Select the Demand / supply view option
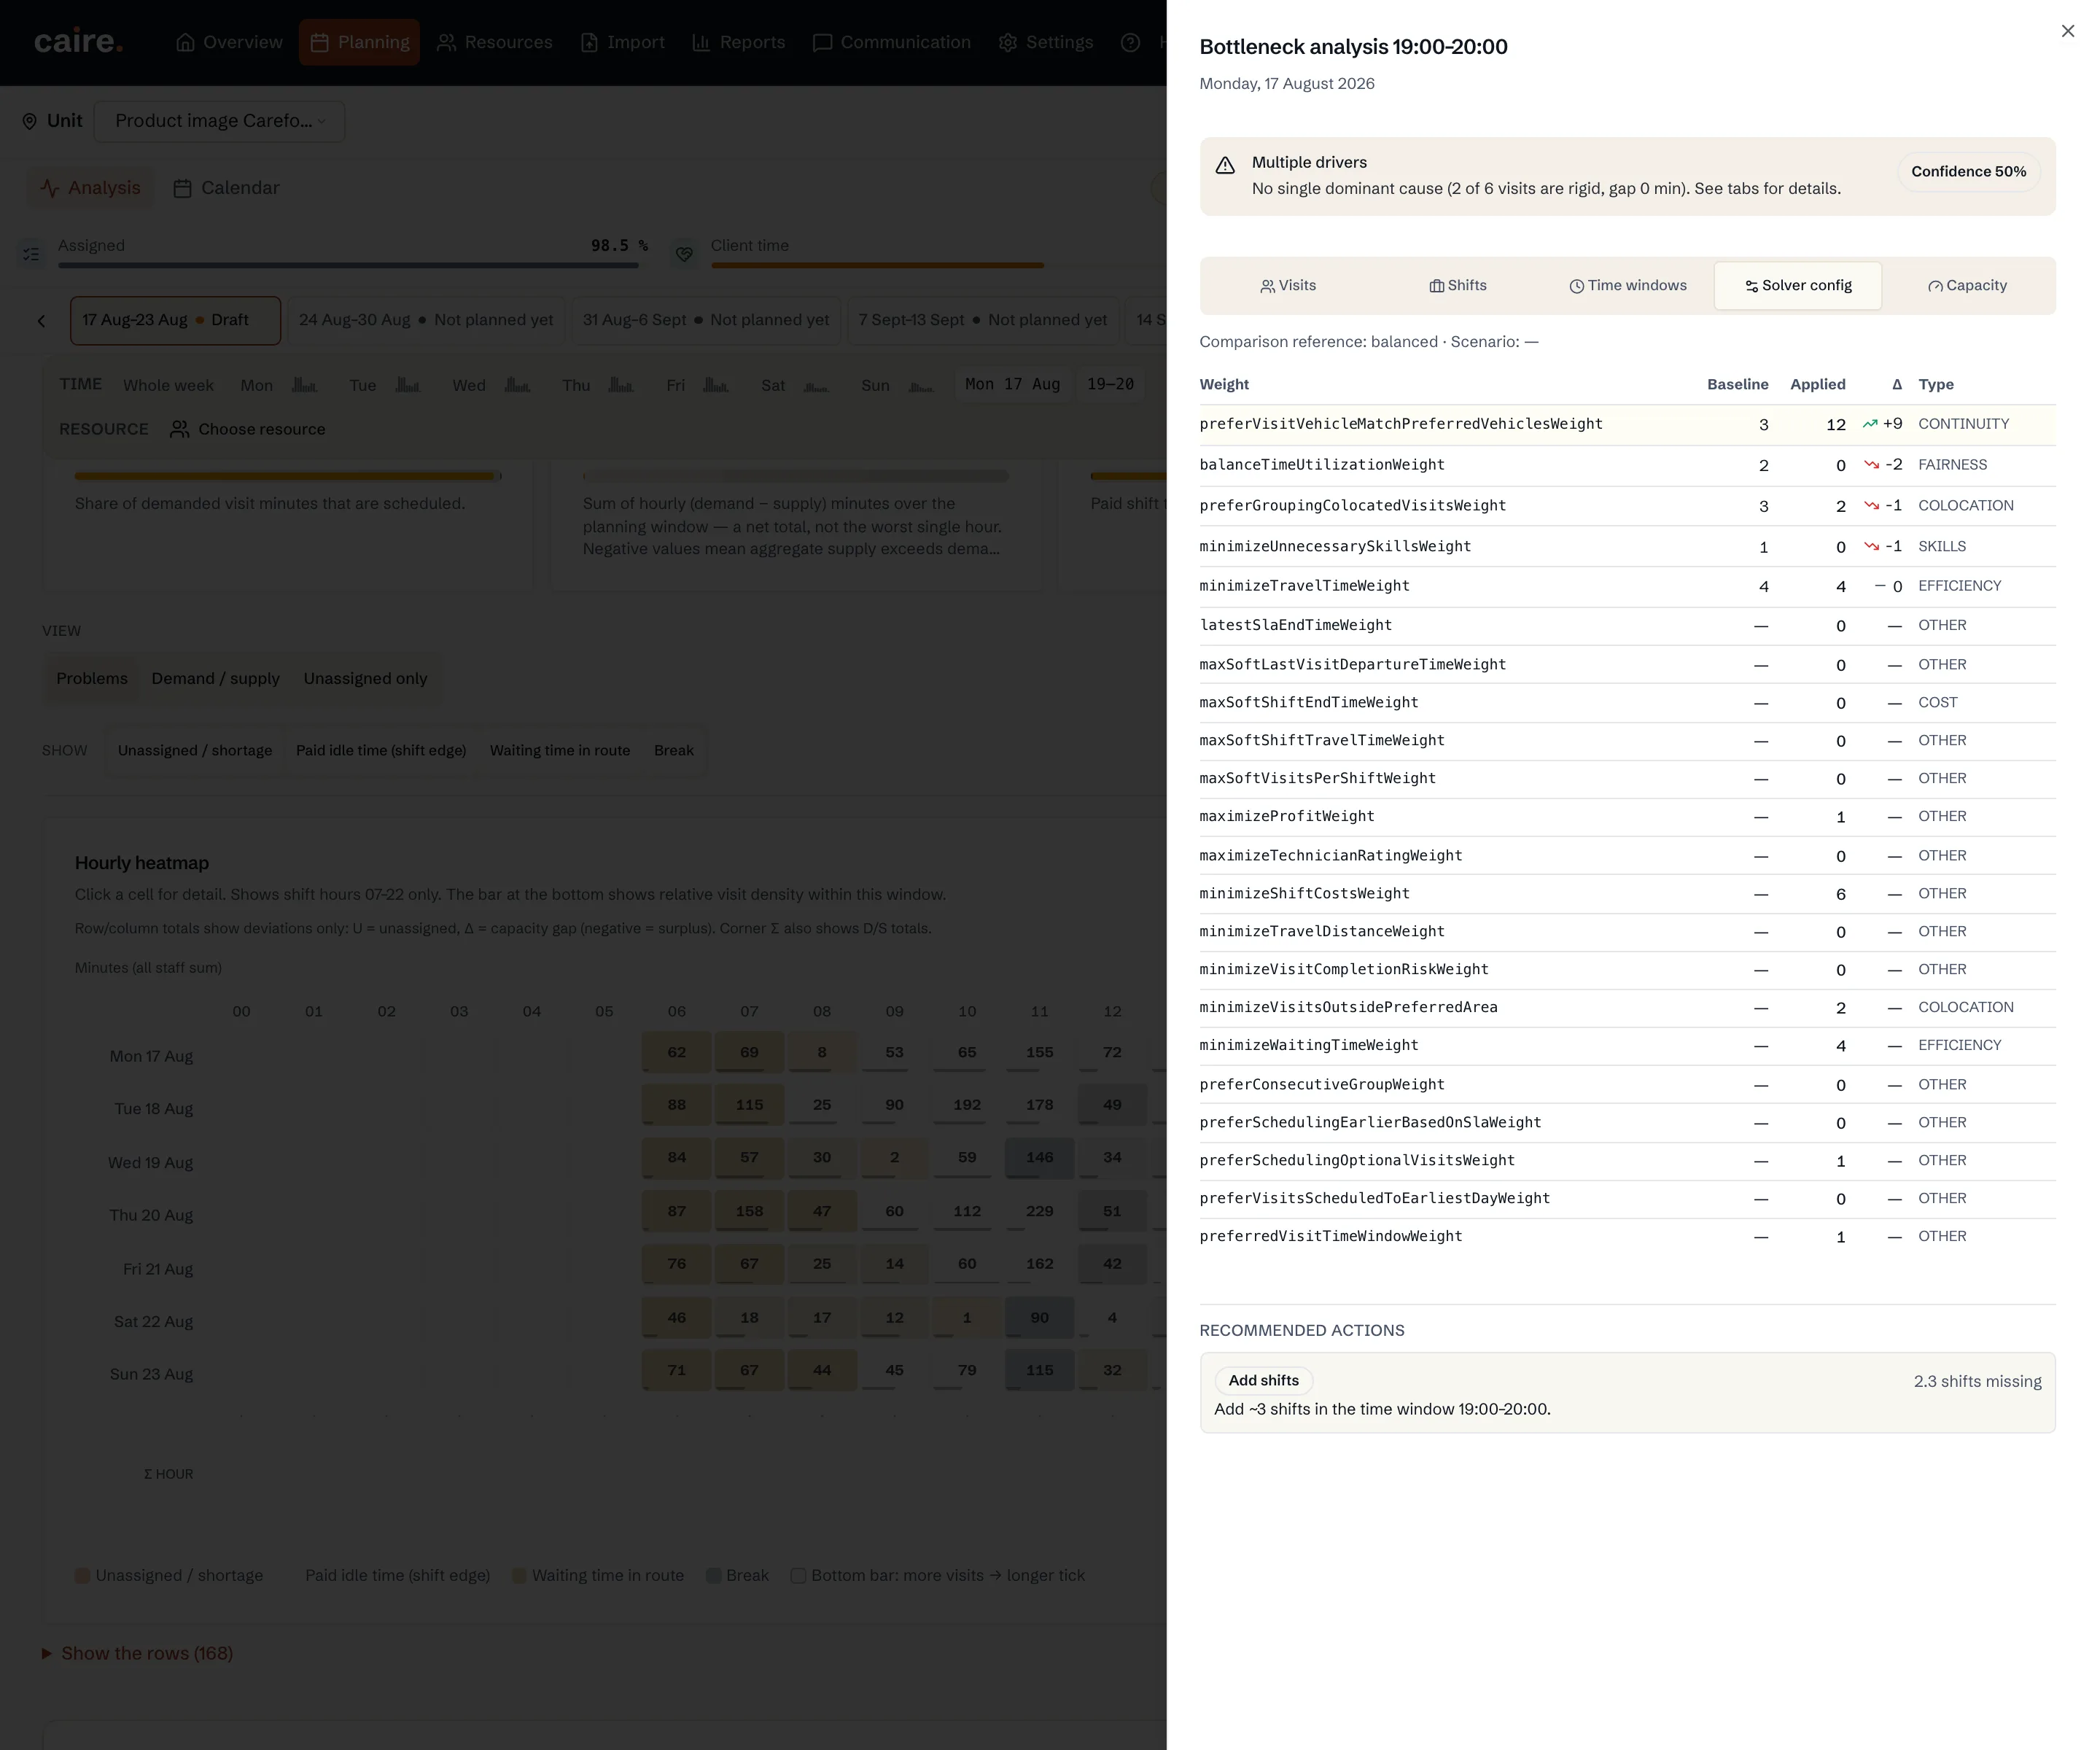 tap(216, 678)
